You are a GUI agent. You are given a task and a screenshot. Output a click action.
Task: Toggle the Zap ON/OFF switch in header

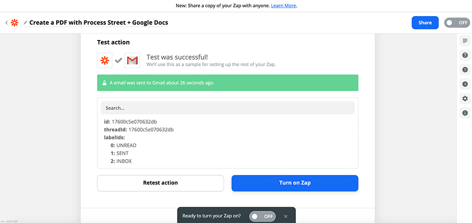tap(456, 23)
